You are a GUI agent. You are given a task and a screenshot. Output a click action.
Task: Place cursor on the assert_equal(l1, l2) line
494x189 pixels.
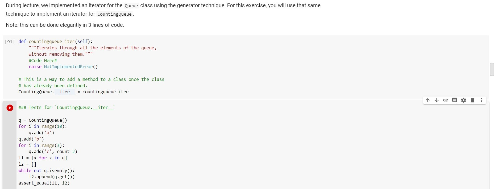(x=44, y=183)
